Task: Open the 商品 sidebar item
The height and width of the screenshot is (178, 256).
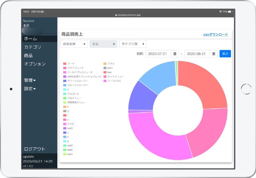Action: click(28, 55)
